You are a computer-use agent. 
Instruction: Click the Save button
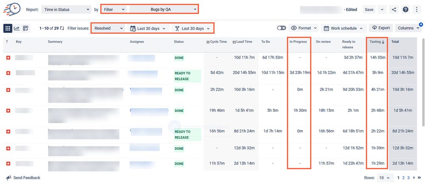(x=369, y=9)
